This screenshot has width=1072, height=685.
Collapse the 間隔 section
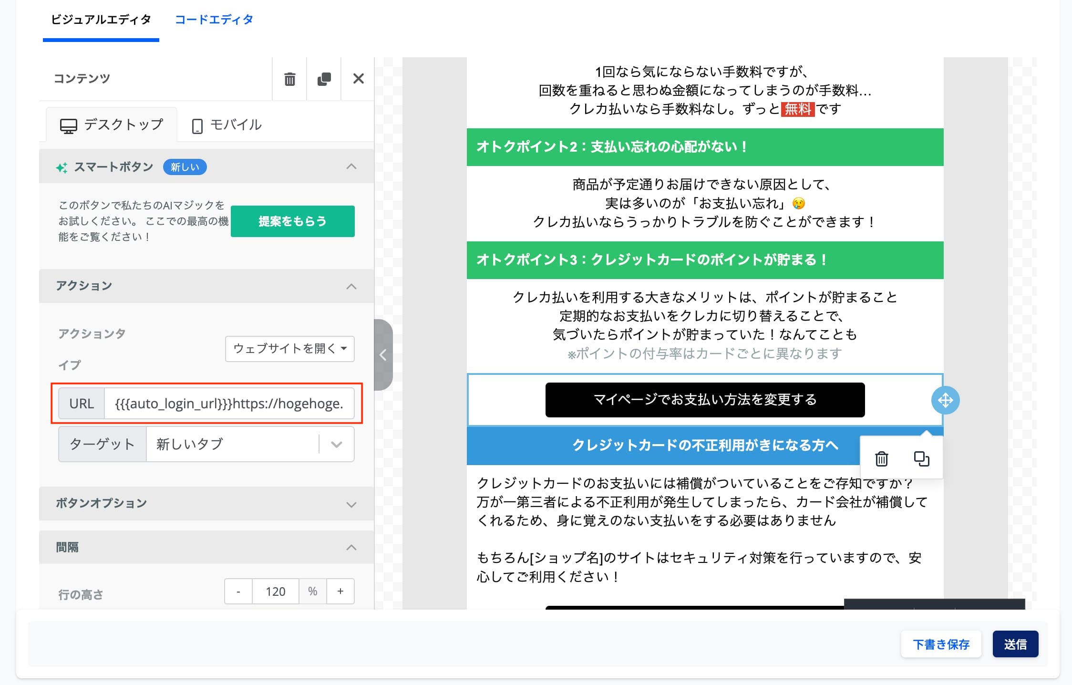coord(351,547)
